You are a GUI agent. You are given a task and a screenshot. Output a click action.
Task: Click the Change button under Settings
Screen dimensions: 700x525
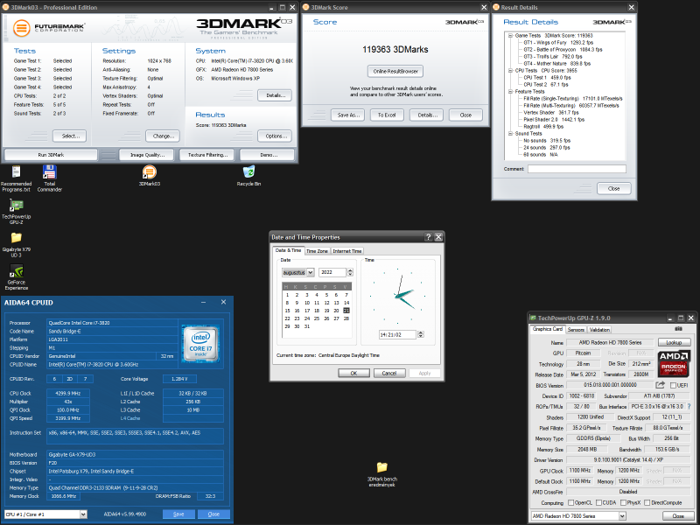163,136
